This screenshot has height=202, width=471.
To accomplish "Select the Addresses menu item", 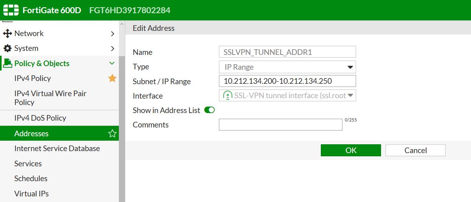I will (59, 133).
